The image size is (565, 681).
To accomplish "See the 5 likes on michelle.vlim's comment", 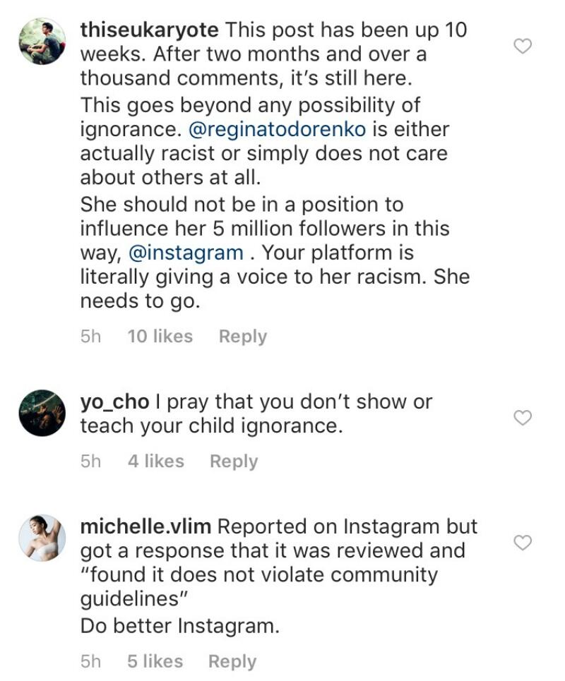I will coord(155,661).
